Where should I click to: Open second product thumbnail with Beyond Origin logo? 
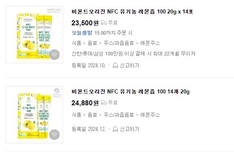[x=34, y=115]
